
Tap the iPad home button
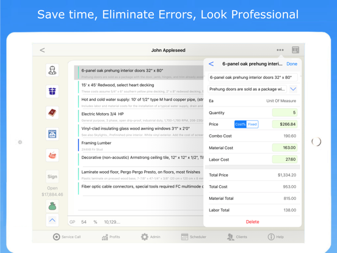(x=316, y=142)
